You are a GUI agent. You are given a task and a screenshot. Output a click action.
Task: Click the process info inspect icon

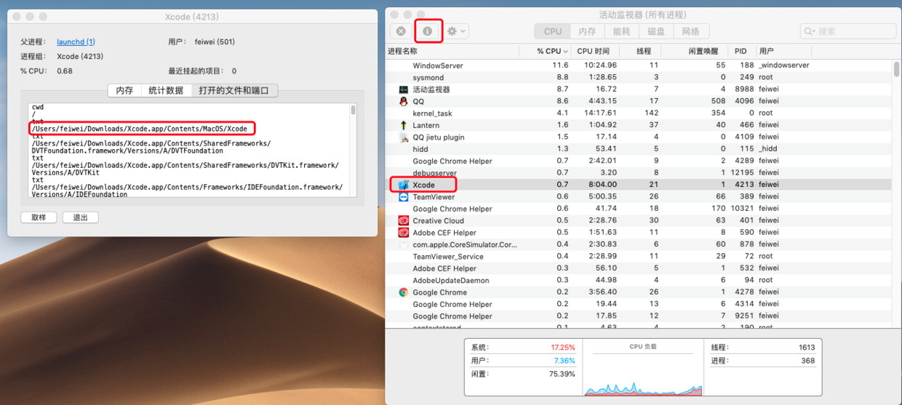[x=427, y=31]
